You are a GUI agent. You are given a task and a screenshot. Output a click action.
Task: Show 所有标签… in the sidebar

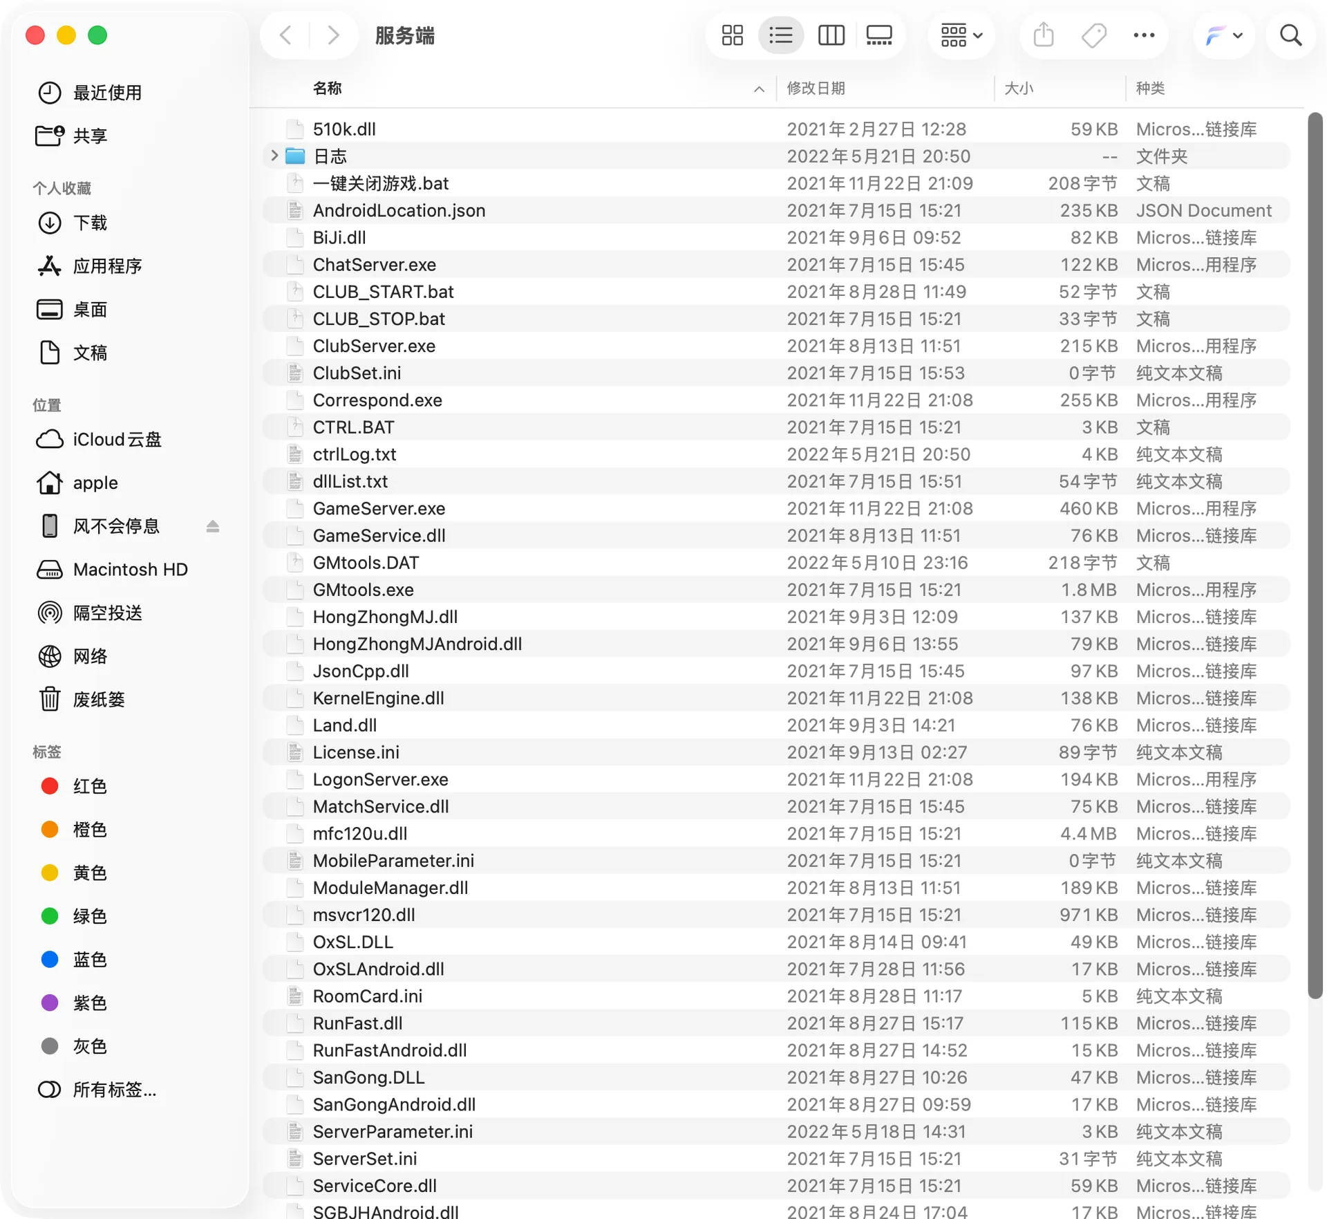[97, 1090]
